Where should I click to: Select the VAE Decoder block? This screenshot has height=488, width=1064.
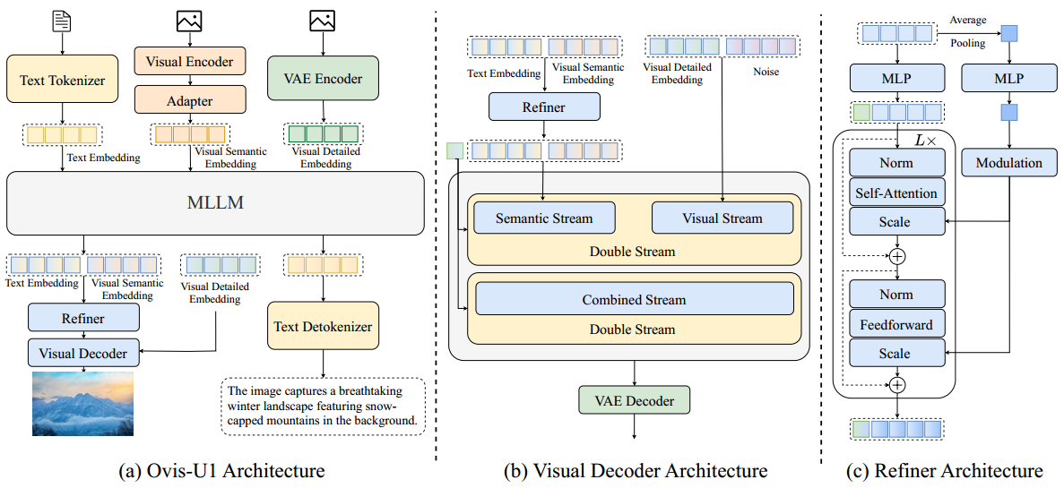635,400
